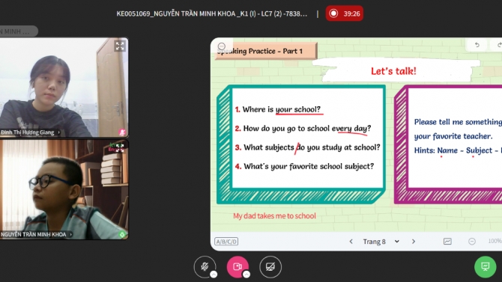Image resolution: width=502 pixels, height=282 pixels.
Task: Expand microphone options arrow
Action: 214,275
